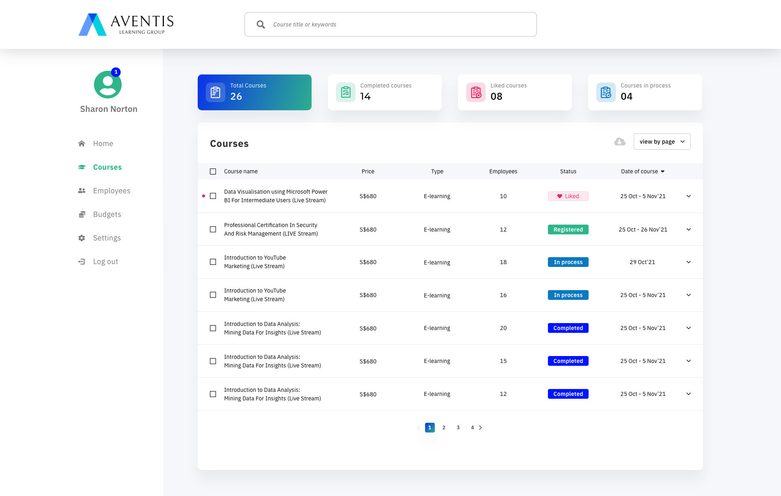
Task: Open the view by page dropdown
Action: click(x=662, y=142)
